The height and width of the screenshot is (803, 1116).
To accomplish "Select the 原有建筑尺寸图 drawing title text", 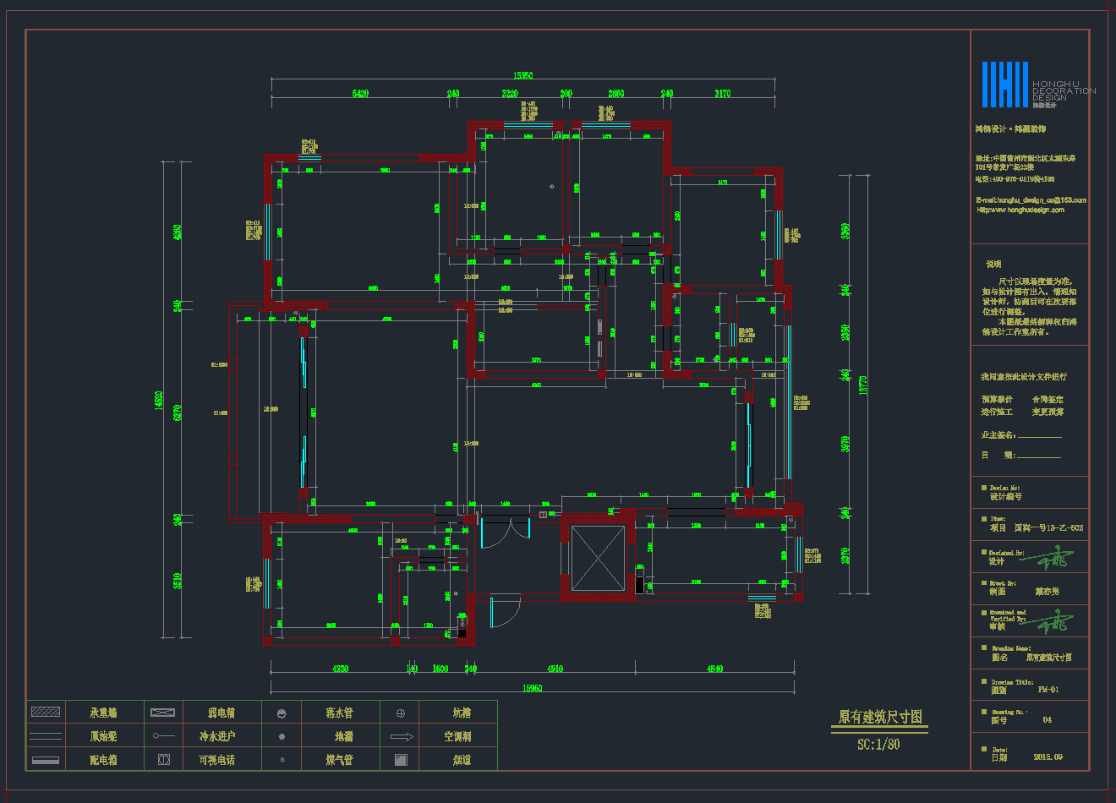I will click(x=879, y=718).
